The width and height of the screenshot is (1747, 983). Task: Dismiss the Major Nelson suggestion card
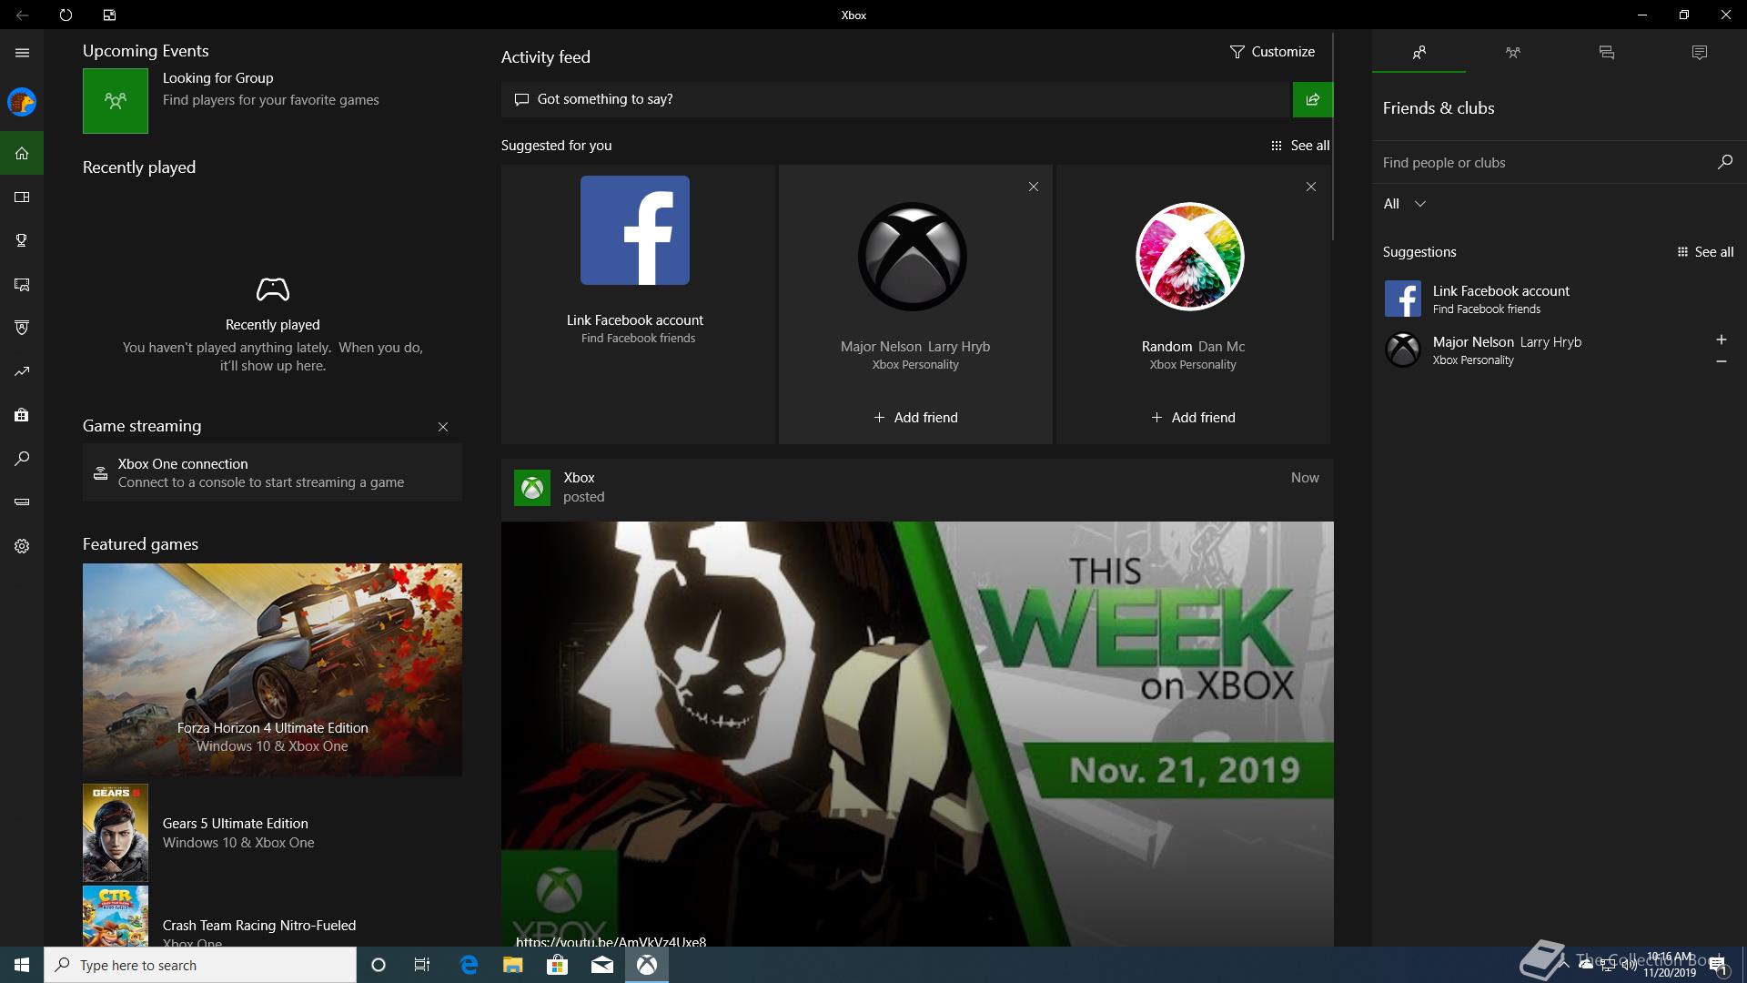pos(1033,187)
